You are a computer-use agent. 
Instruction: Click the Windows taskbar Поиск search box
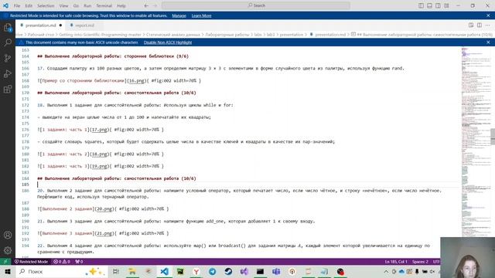(x=61, y=271)
